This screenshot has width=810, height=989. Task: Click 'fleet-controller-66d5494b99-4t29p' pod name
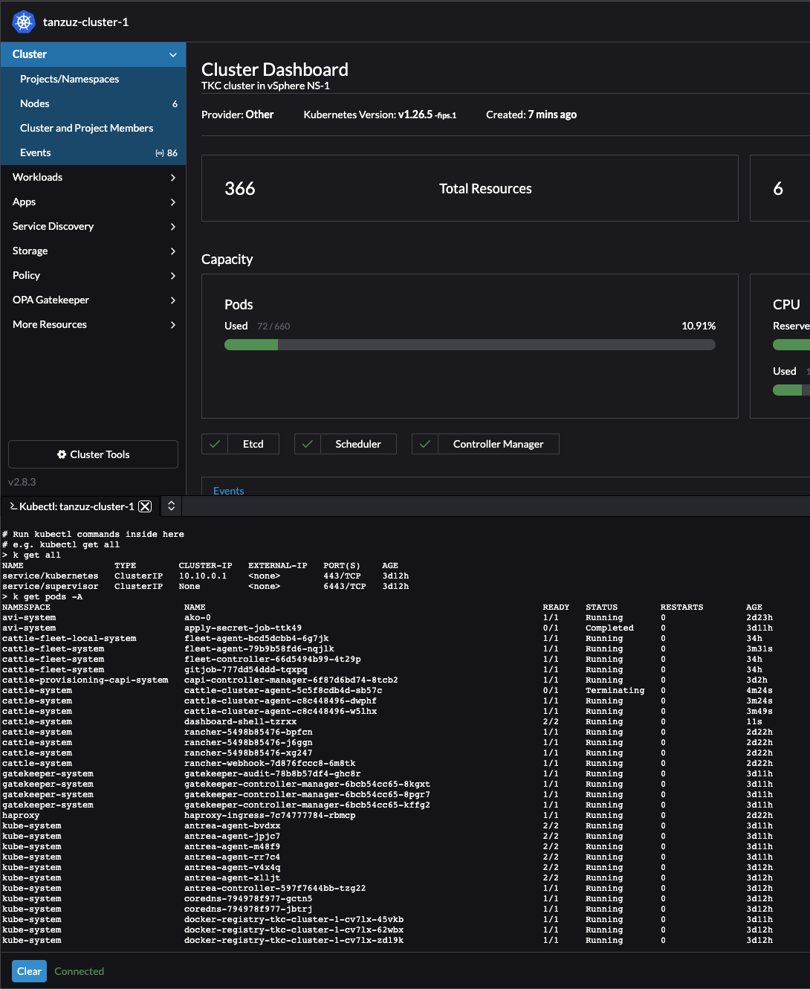273,660
